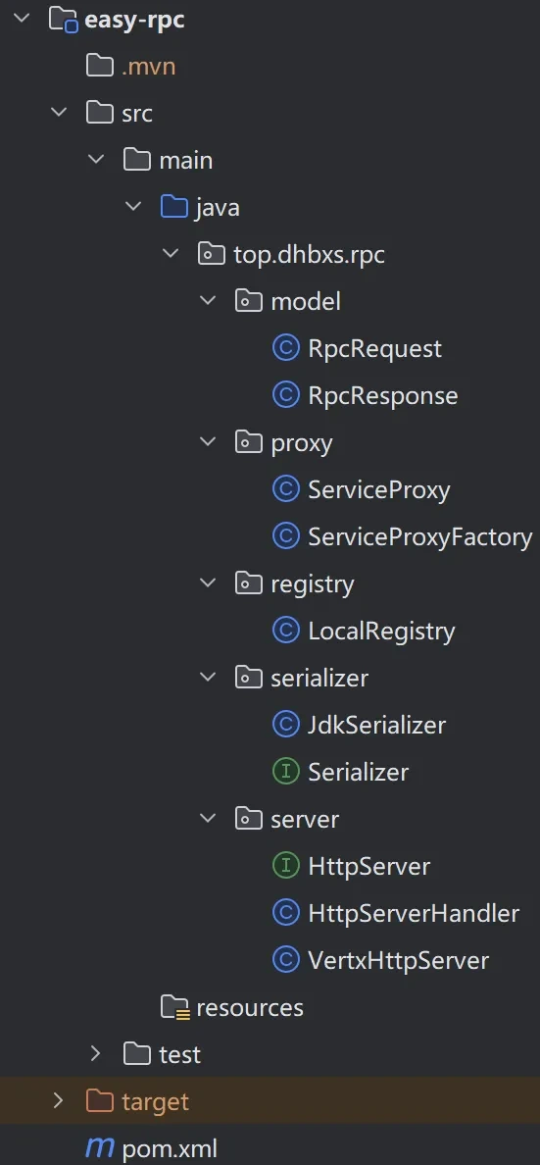540x1165 pixels.
Task: Click the Maven pom.xml file icon
Action: point(100,1148)
